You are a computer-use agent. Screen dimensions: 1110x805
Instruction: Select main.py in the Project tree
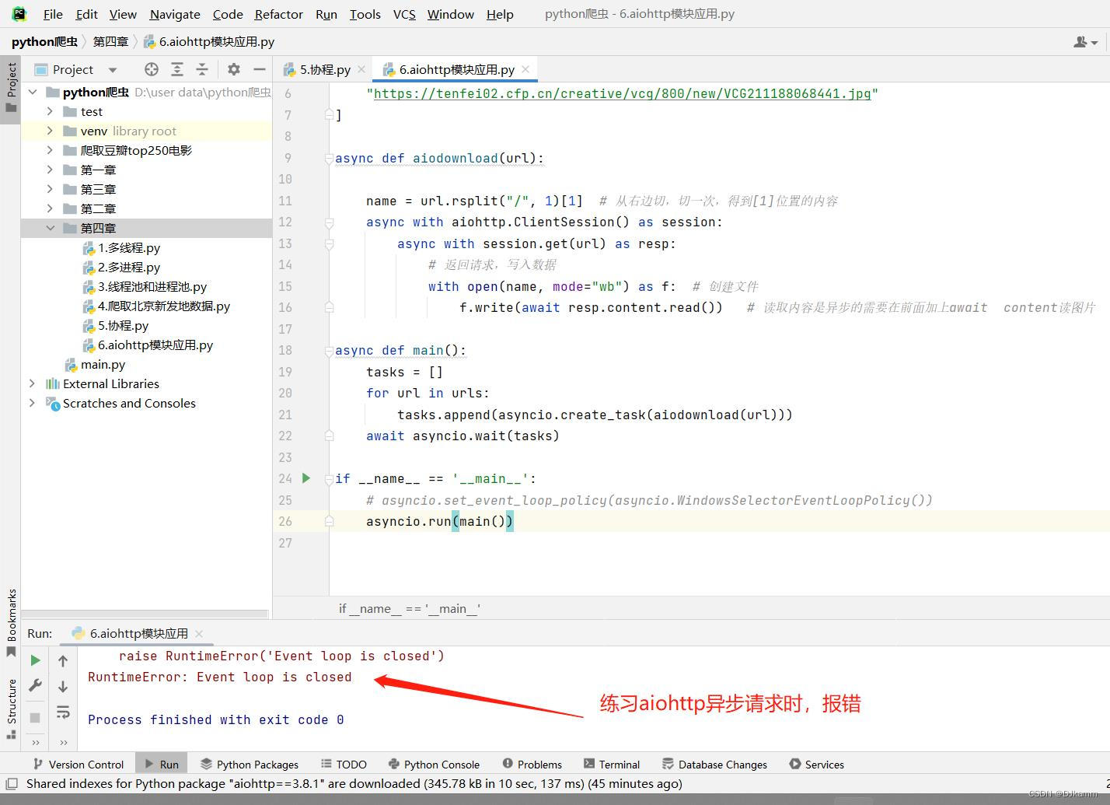(103, 364)
